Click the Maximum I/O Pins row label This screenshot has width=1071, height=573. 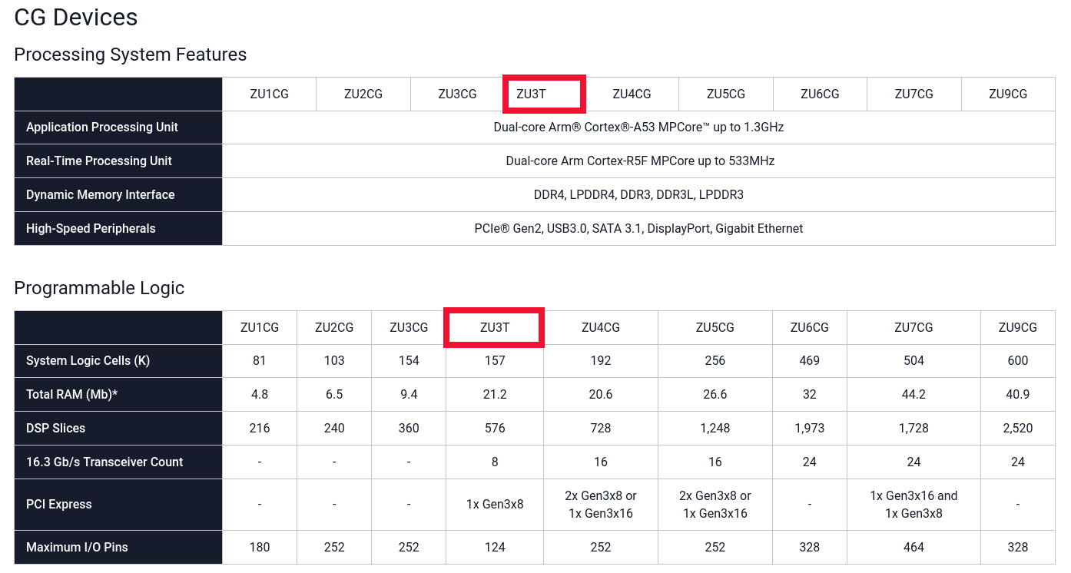coord(77,548)
